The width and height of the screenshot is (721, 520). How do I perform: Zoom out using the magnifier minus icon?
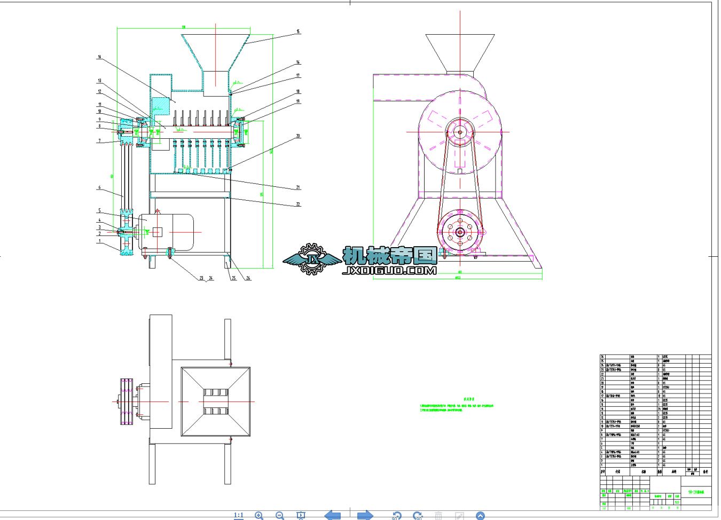(x=280, y=515)
